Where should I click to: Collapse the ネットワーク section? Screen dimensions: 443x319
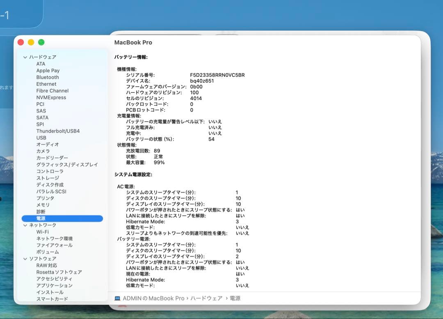tap(26, 225)
